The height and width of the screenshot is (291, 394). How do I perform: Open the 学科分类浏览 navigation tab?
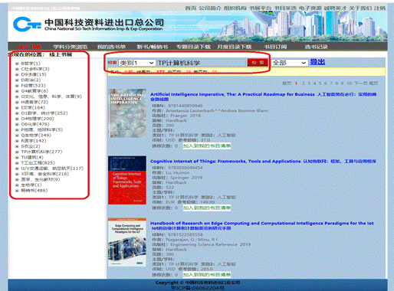[x=71, y=47]
